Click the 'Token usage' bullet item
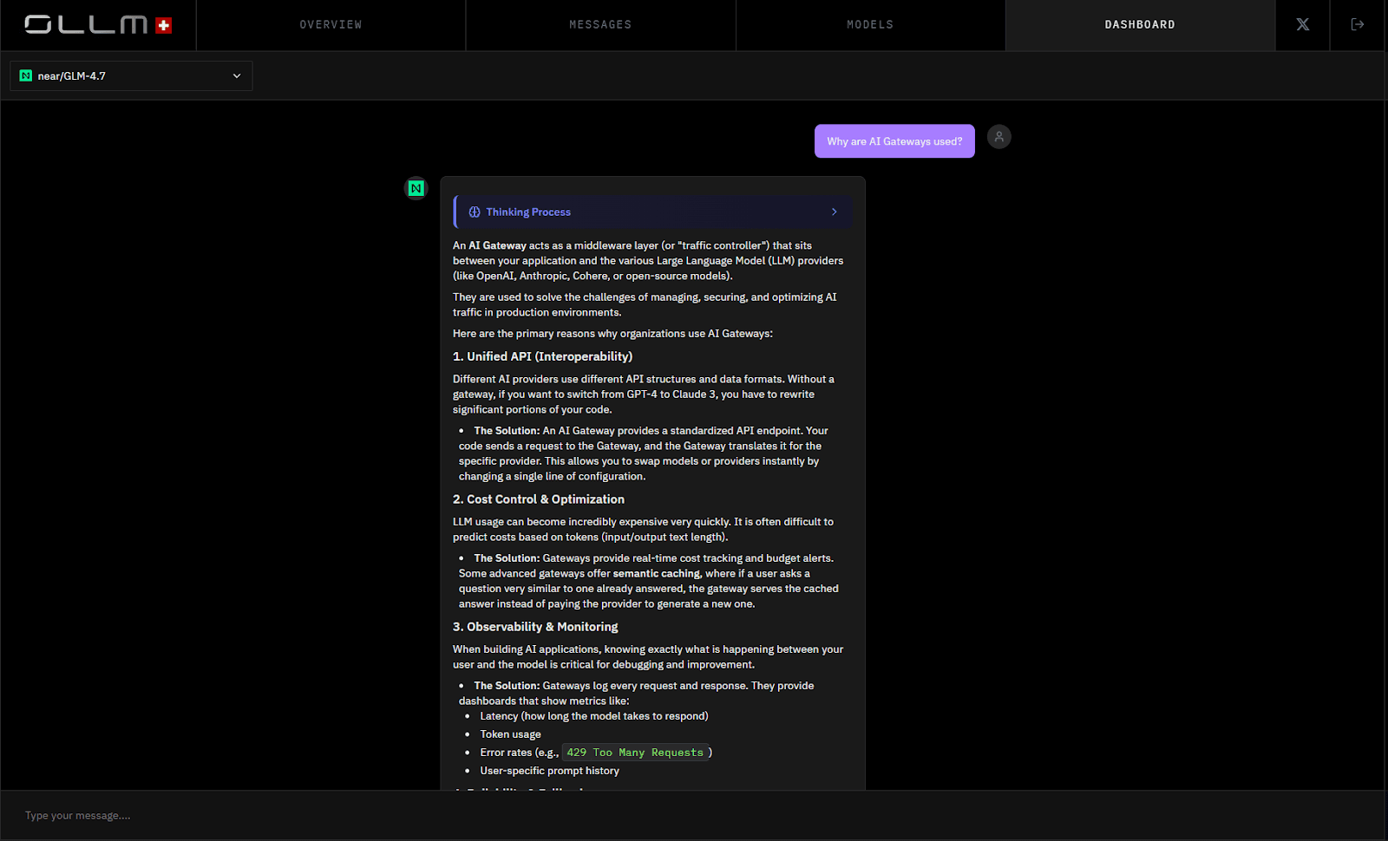Image resolution: width=1388 pixels, height=841 pixels. point(510,734)
